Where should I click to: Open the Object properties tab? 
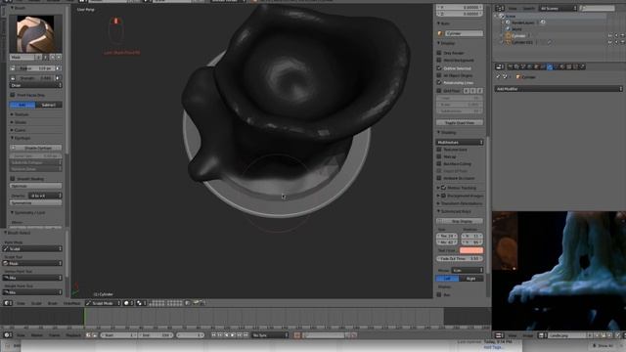coord(536,66)
